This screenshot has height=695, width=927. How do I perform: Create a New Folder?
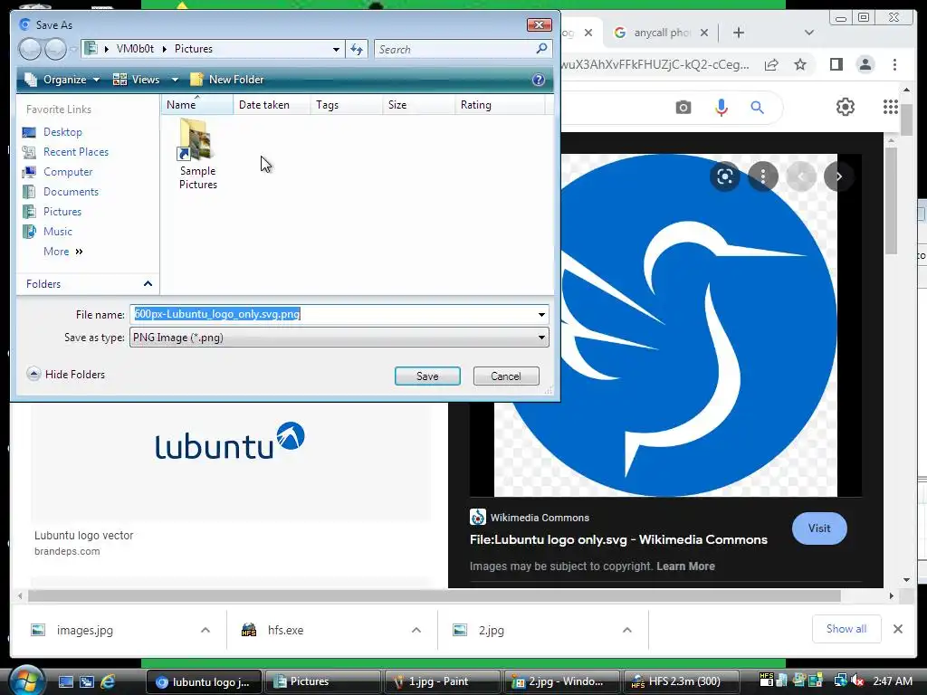[x=227, y=80]
